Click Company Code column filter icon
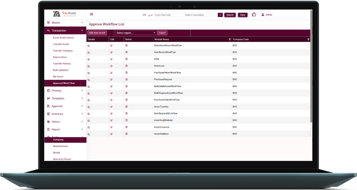This screenshot has height=190, width=357. 308,40
